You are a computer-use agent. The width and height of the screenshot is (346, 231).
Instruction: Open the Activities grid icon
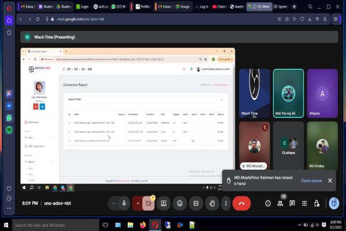click(x=305, y=203)
